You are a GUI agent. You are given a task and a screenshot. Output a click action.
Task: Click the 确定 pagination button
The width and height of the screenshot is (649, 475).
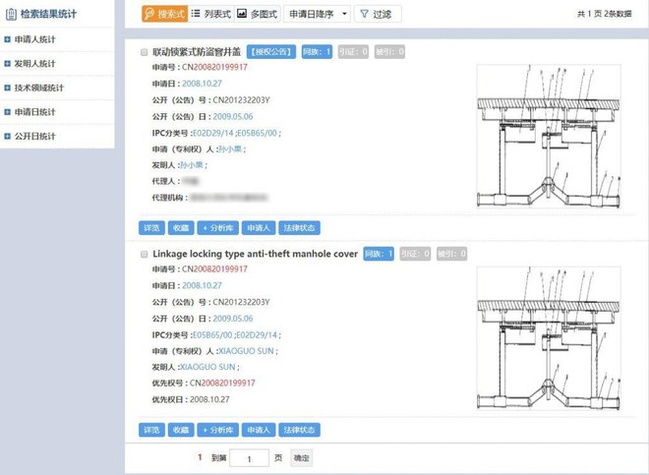pyautogui.click(x=301, y=458)
